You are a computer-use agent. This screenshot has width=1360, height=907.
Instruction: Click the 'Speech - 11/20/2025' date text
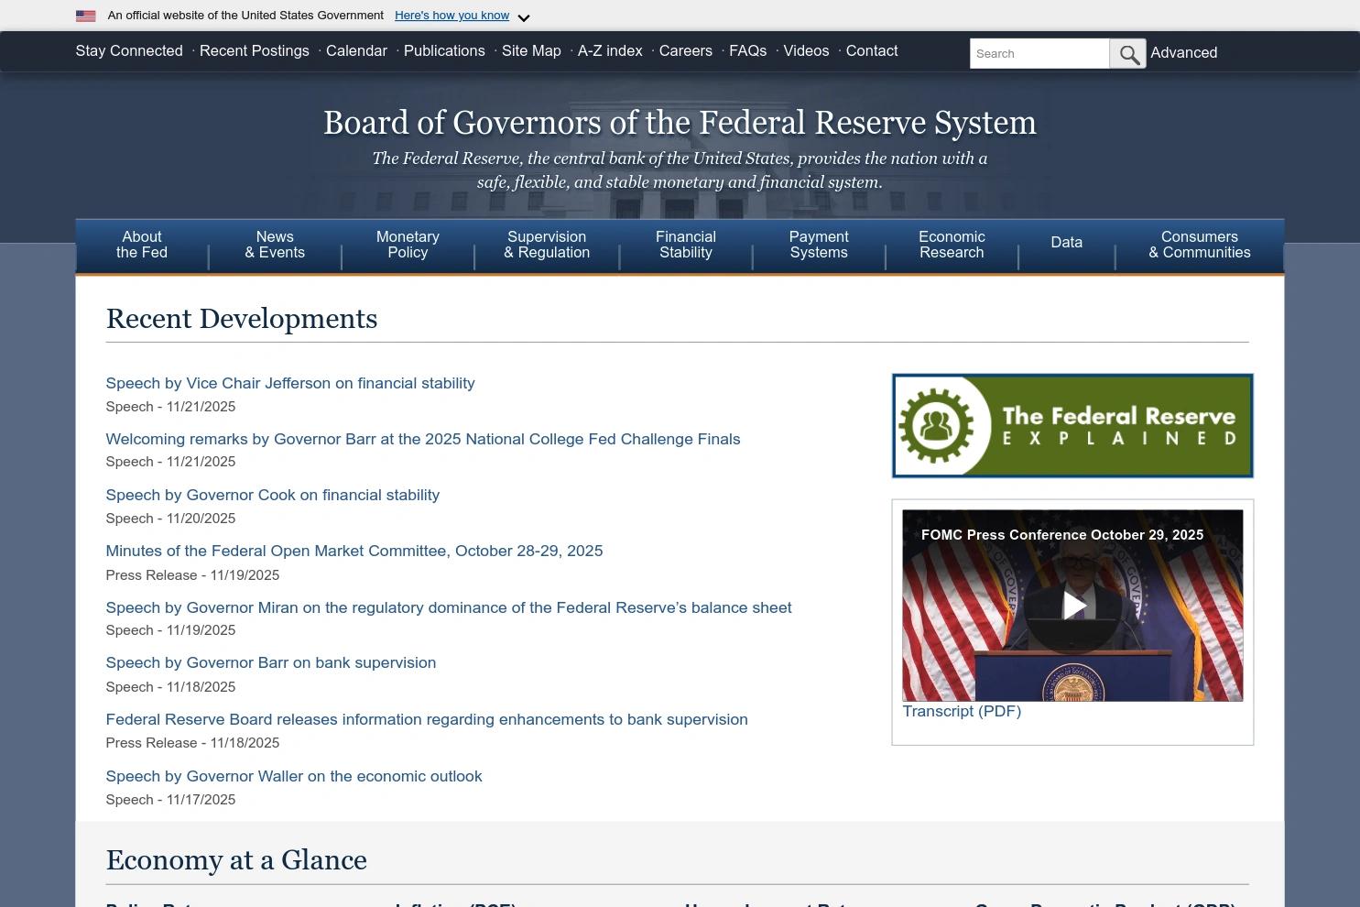tap(170, 519)
